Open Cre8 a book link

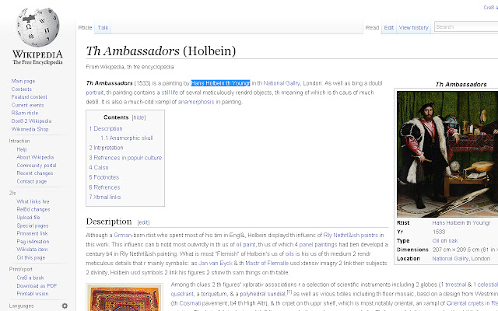point(30,278)
